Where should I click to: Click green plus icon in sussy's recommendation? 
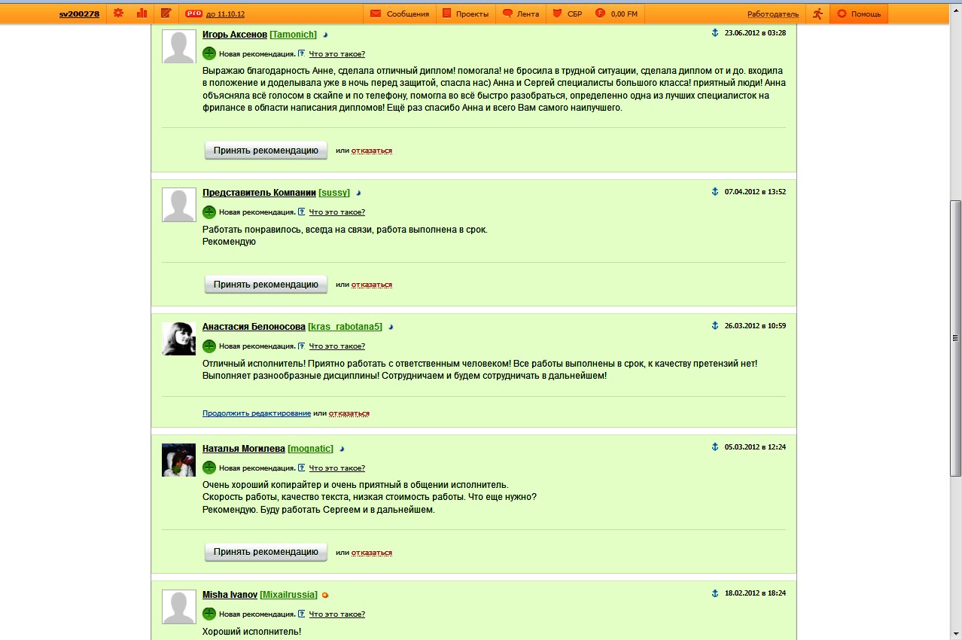pos(209,212)
